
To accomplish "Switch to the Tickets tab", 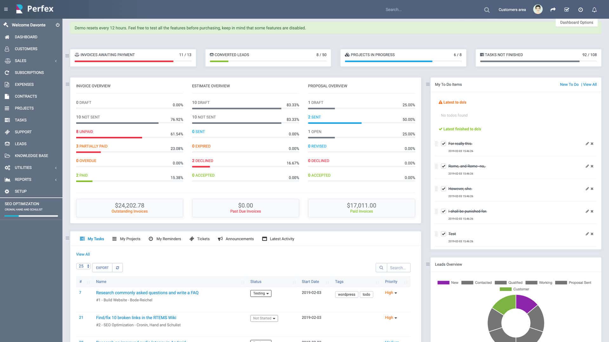I will pos(200,239).
